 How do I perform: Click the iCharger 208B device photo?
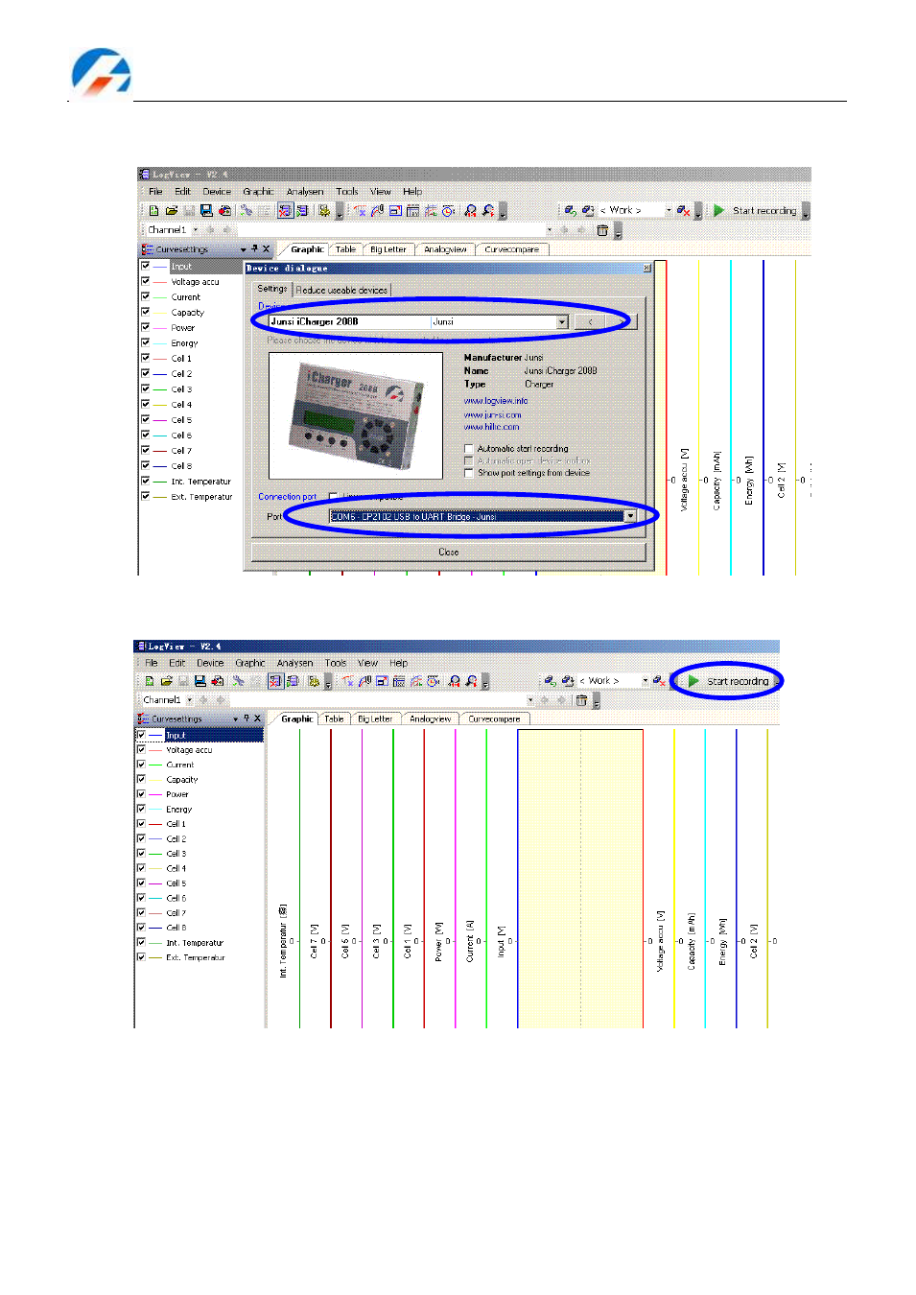pos(356,415)
